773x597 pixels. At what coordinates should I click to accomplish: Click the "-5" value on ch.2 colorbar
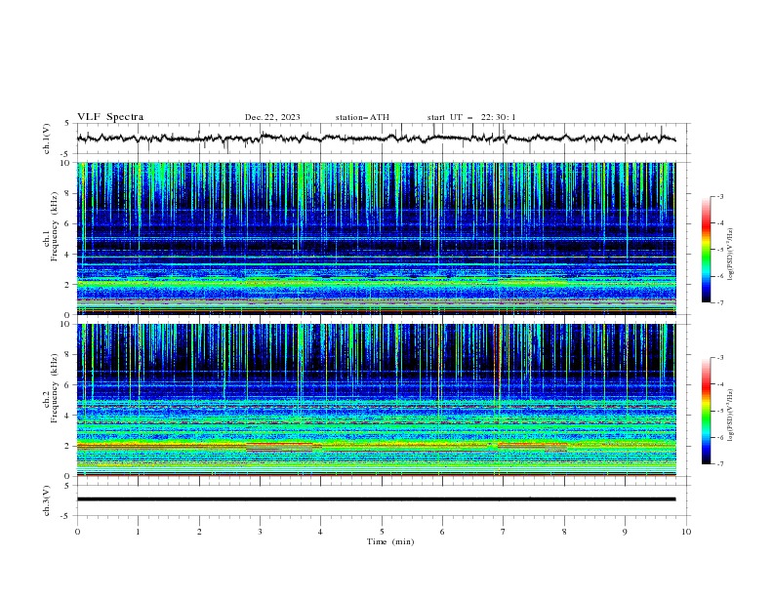[720, 411]
